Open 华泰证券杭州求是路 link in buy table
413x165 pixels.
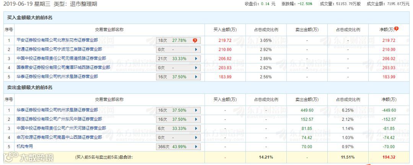(57, 77)
